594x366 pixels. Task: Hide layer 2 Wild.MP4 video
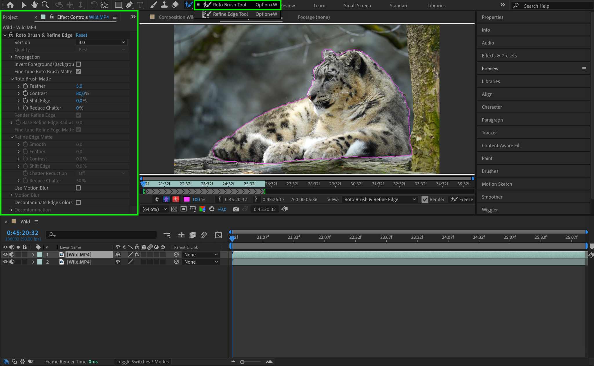tap(5, 262)
